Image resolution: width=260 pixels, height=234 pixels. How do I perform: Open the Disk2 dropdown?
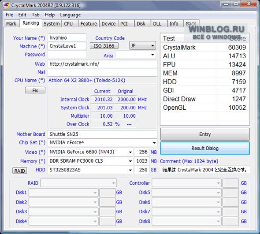63,202
